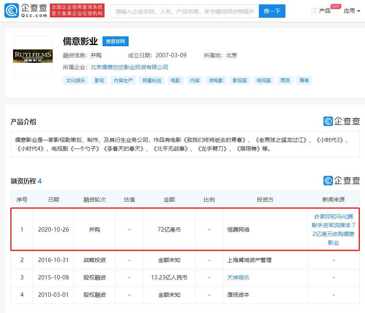Click the date 2020-10-26
The image size is (365, 313).
click(53, 230)
